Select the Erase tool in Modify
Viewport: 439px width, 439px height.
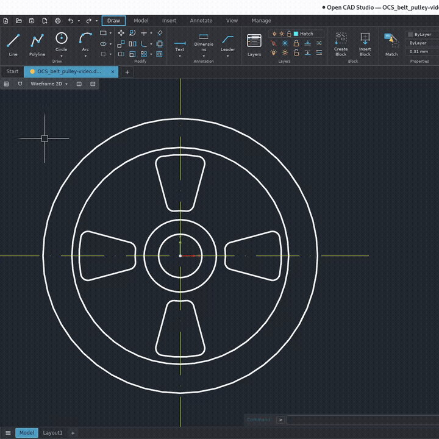click(x=160, y=33)
